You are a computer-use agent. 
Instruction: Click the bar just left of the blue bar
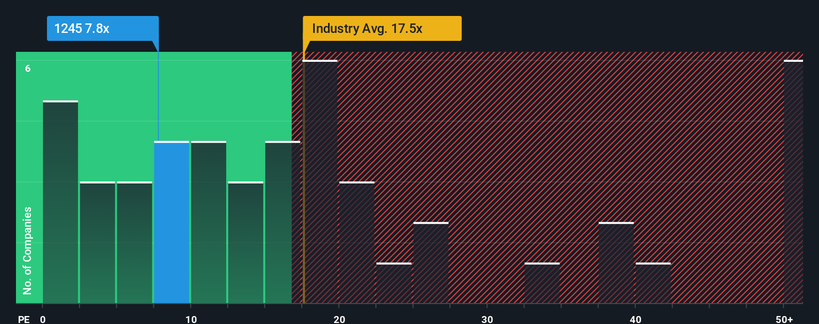coord(135,242)
